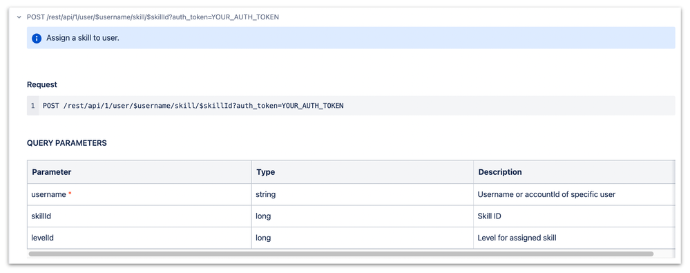Viewport: 690px width, 273px height.
Task: Click line number 1 in code block
Action: 32,106
